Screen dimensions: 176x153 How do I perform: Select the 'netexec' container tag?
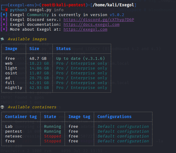pyautogui.click(x=14, y=136)
